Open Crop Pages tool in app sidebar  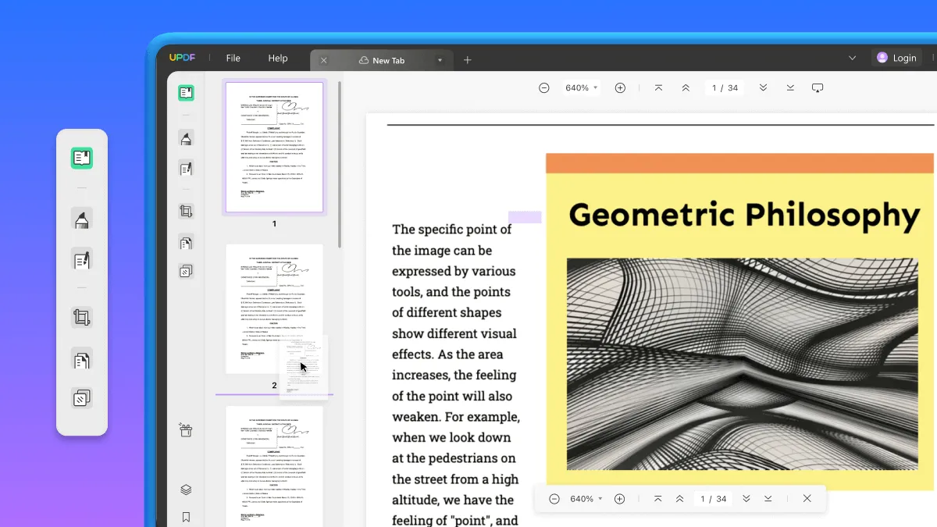[186, 212]
